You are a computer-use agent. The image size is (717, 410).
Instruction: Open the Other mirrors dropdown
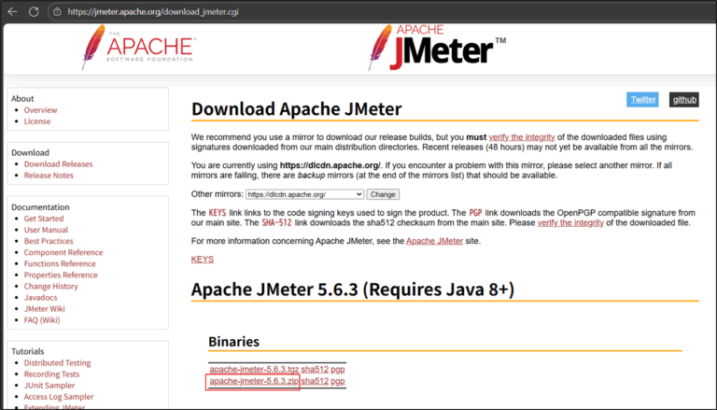304,194
